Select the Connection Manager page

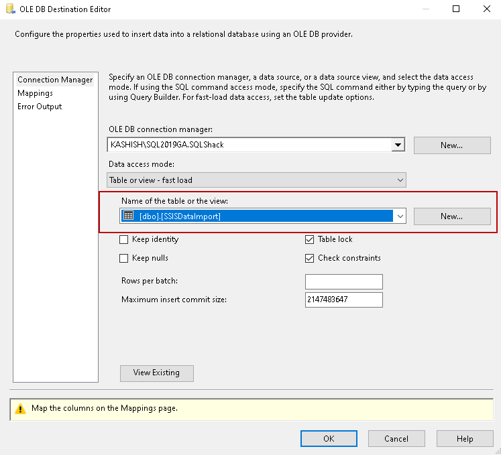point(55,80)
